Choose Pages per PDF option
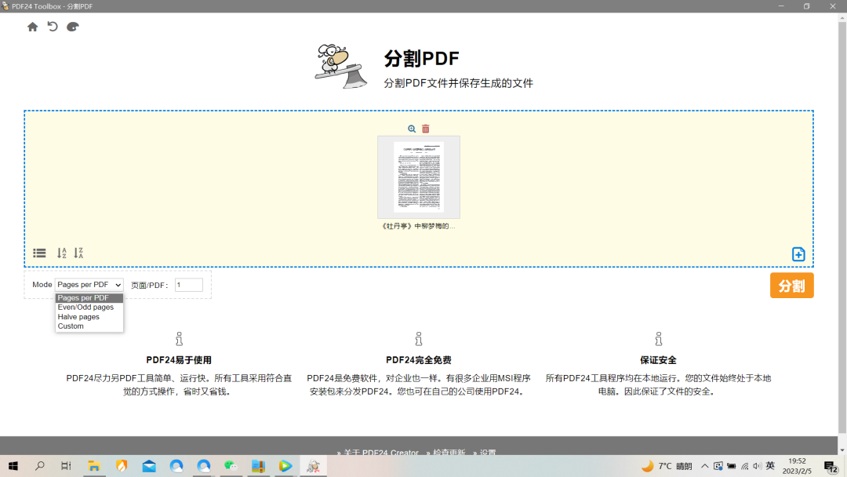 pyautogui.click(x=89, y=297)
